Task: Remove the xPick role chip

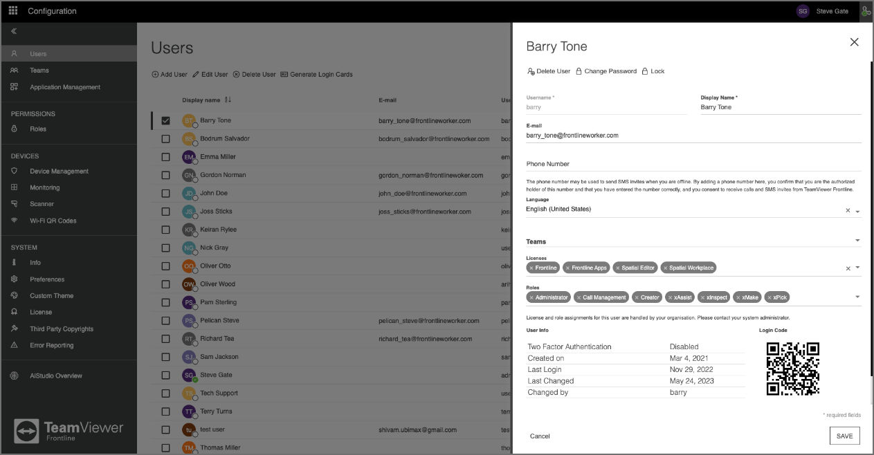Action: coord(770,297)
